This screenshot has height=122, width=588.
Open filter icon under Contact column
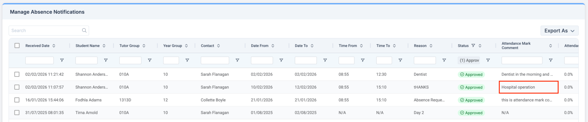(237, 60)
